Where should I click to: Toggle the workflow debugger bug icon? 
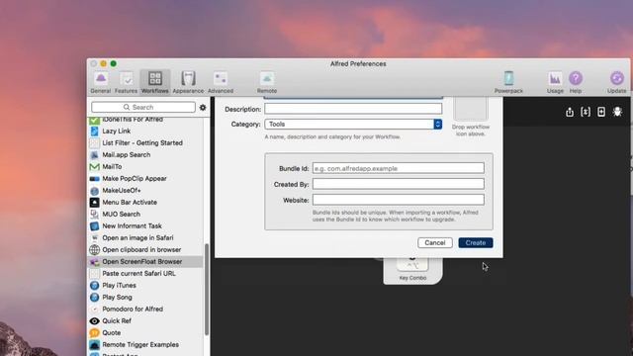pos(617,112)
